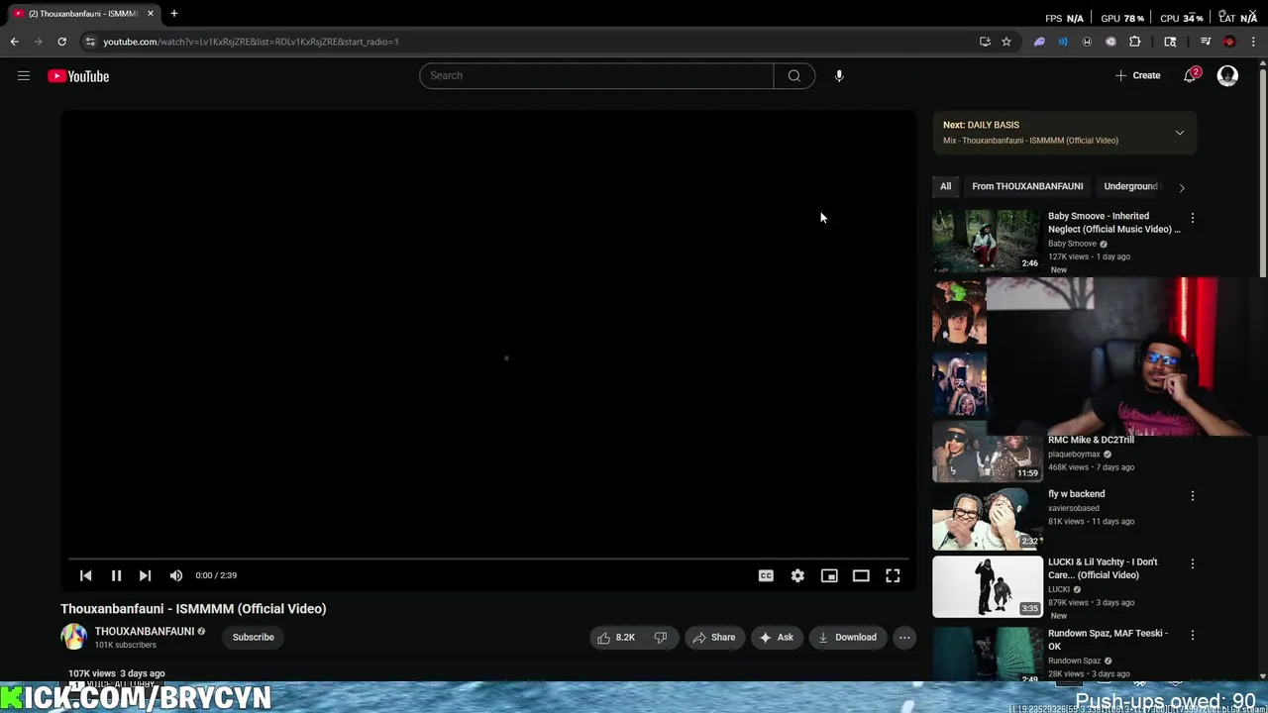Viewport: 1268px width, 713px height.
Task: Open the LUCKI & Lil Yachty video title
Action: point(1103,568)
